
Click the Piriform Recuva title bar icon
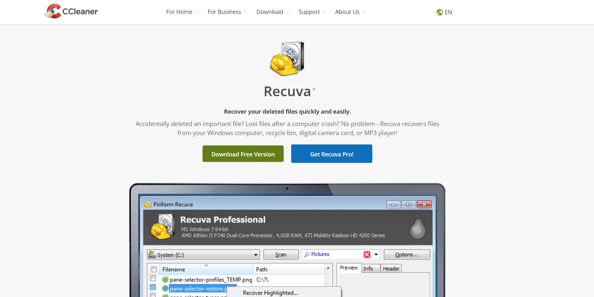[148, 204]
